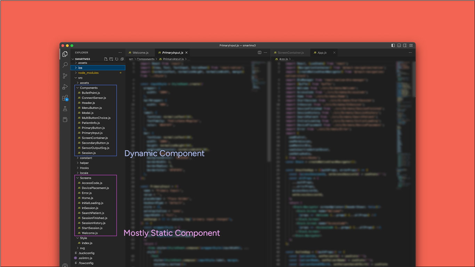The width and height of the screenshot is (475, 267).
Task: Toggle the bottom panel layout button
Action: (399, 45)
